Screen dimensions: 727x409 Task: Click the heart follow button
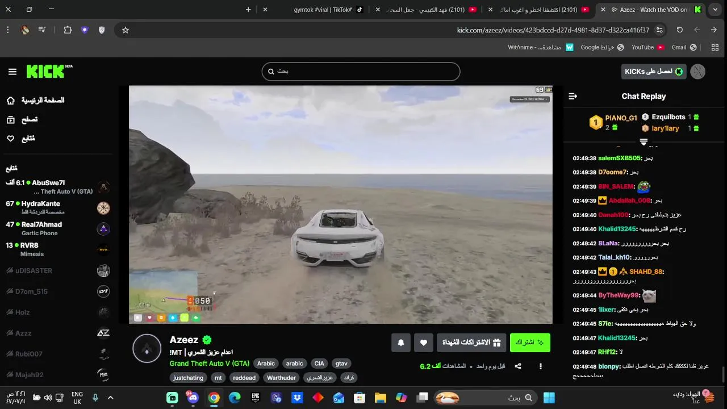point(424,343)
